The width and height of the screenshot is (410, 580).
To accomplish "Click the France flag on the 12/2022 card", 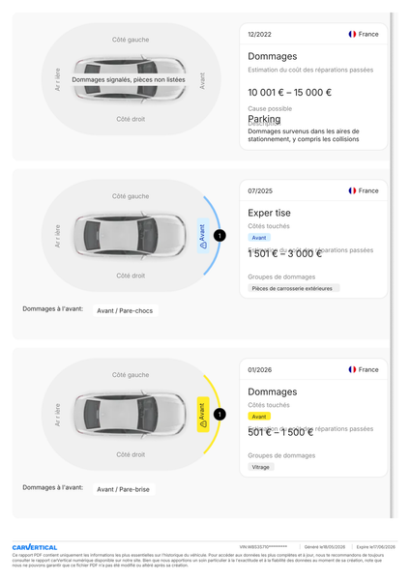I will coord(352,34).
